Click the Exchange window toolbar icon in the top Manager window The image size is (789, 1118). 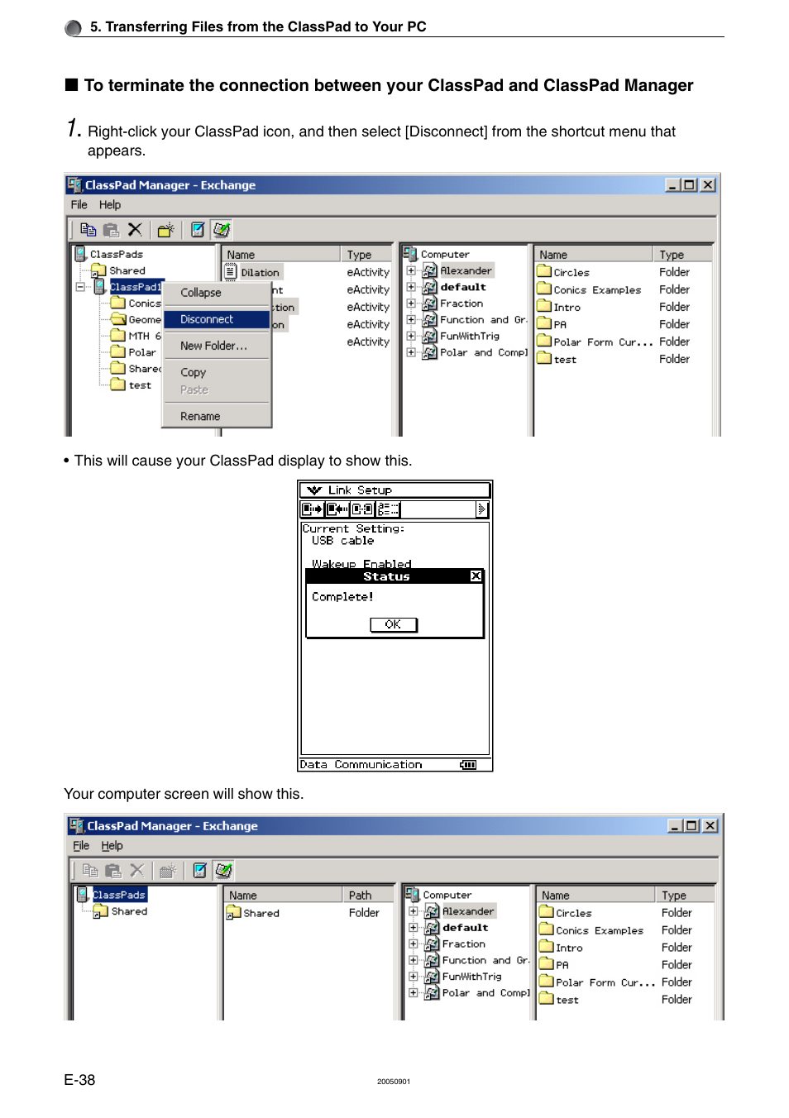point(198,230)
